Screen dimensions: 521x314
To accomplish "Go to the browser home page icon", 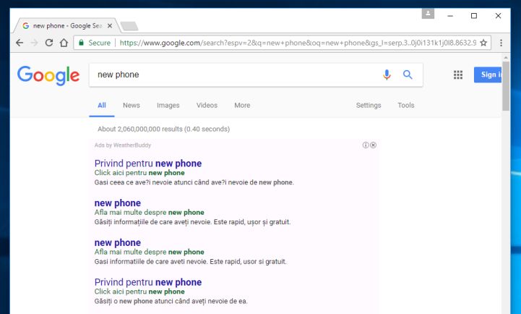I will pyautogui.click(x=64, y=43).
